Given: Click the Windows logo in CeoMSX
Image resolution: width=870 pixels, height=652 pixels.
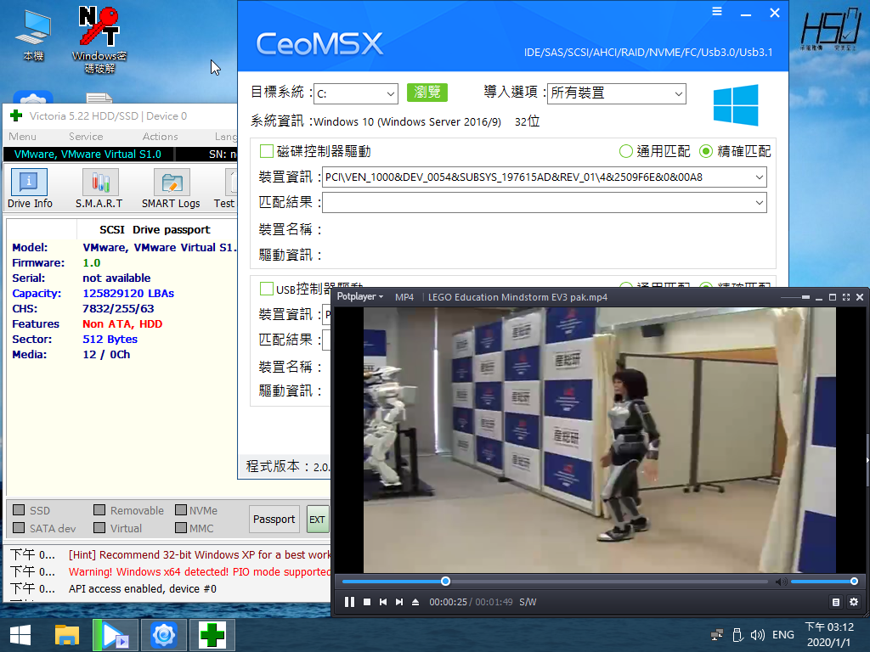Looking at the screenshot, I should (736, 104).
